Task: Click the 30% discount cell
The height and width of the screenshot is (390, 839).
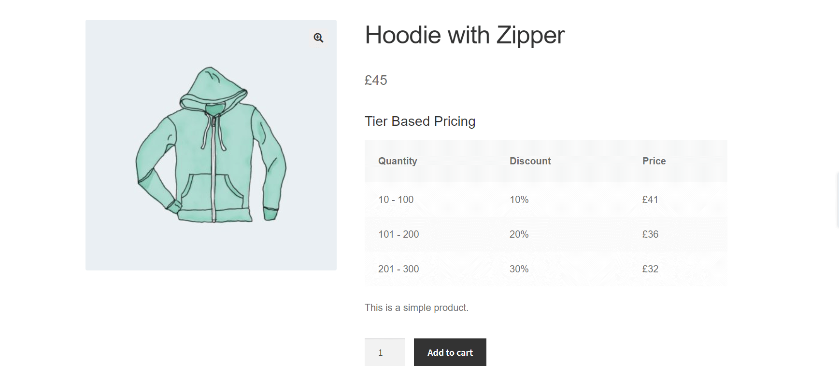Action: [519, 269]
